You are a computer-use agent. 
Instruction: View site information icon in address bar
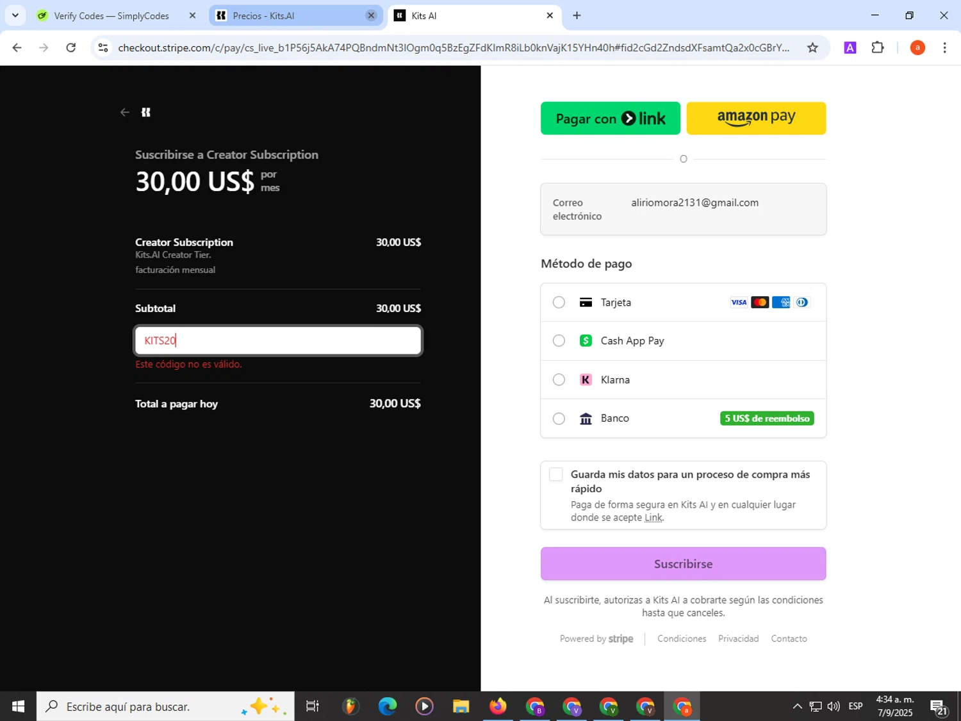click(x=103, y=47)
